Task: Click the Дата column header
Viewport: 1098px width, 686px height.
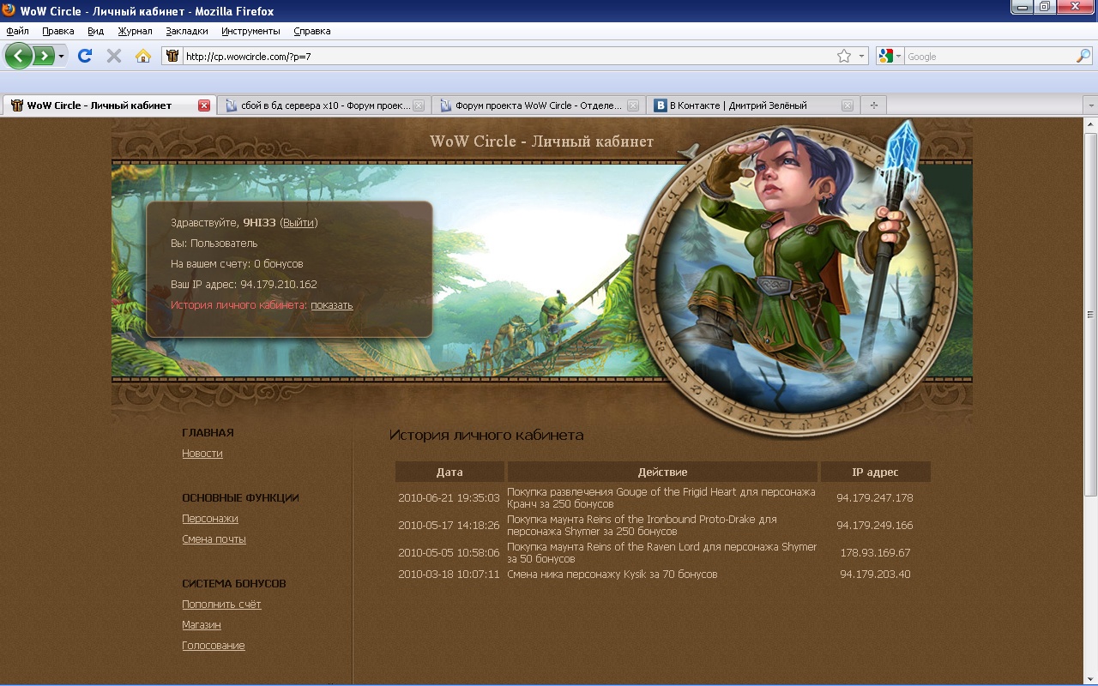Action: pyautogui.click(x=449, y=472)
